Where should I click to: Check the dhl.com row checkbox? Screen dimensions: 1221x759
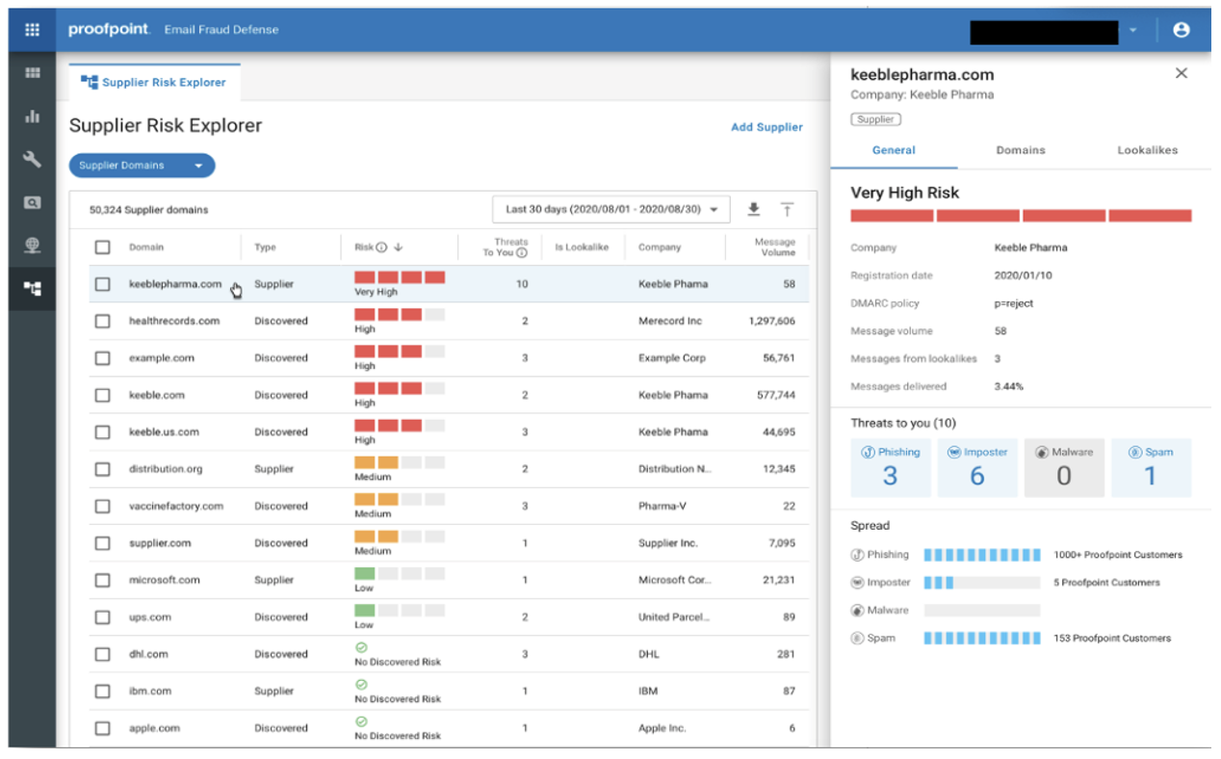click(102, 654)
